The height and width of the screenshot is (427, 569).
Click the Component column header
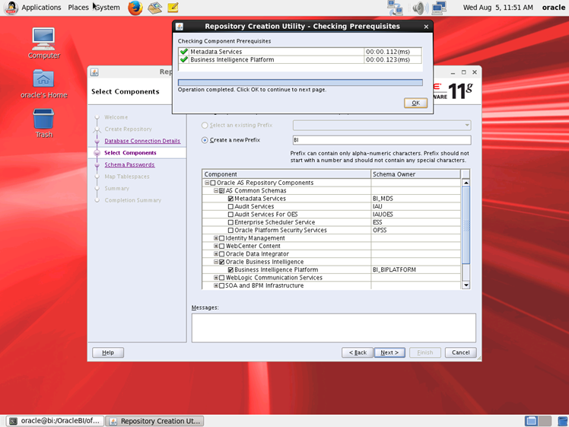point(286,174)
